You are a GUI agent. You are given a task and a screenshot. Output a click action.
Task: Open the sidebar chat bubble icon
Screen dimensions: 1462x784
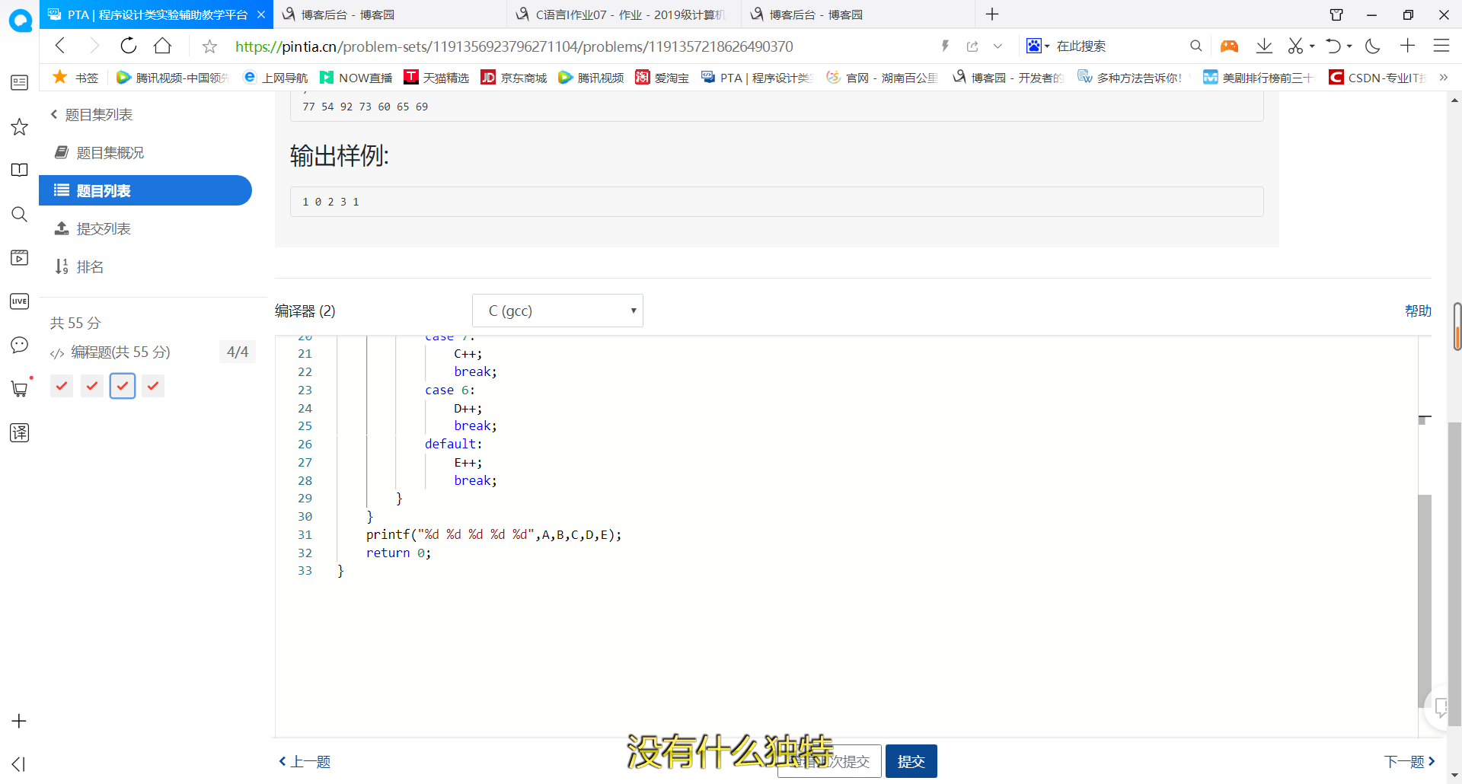tap(20, 345)
